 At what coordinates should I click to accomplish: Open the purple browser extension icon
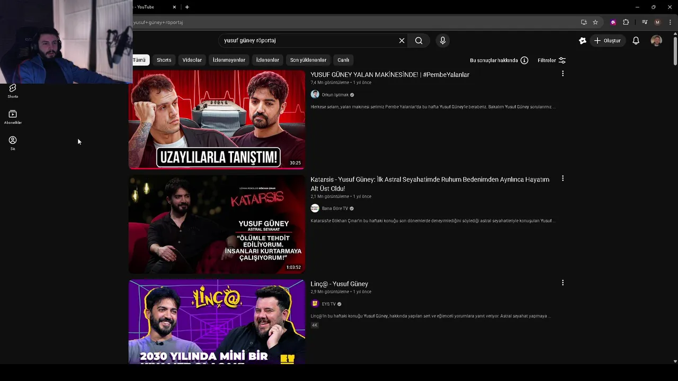613,22
